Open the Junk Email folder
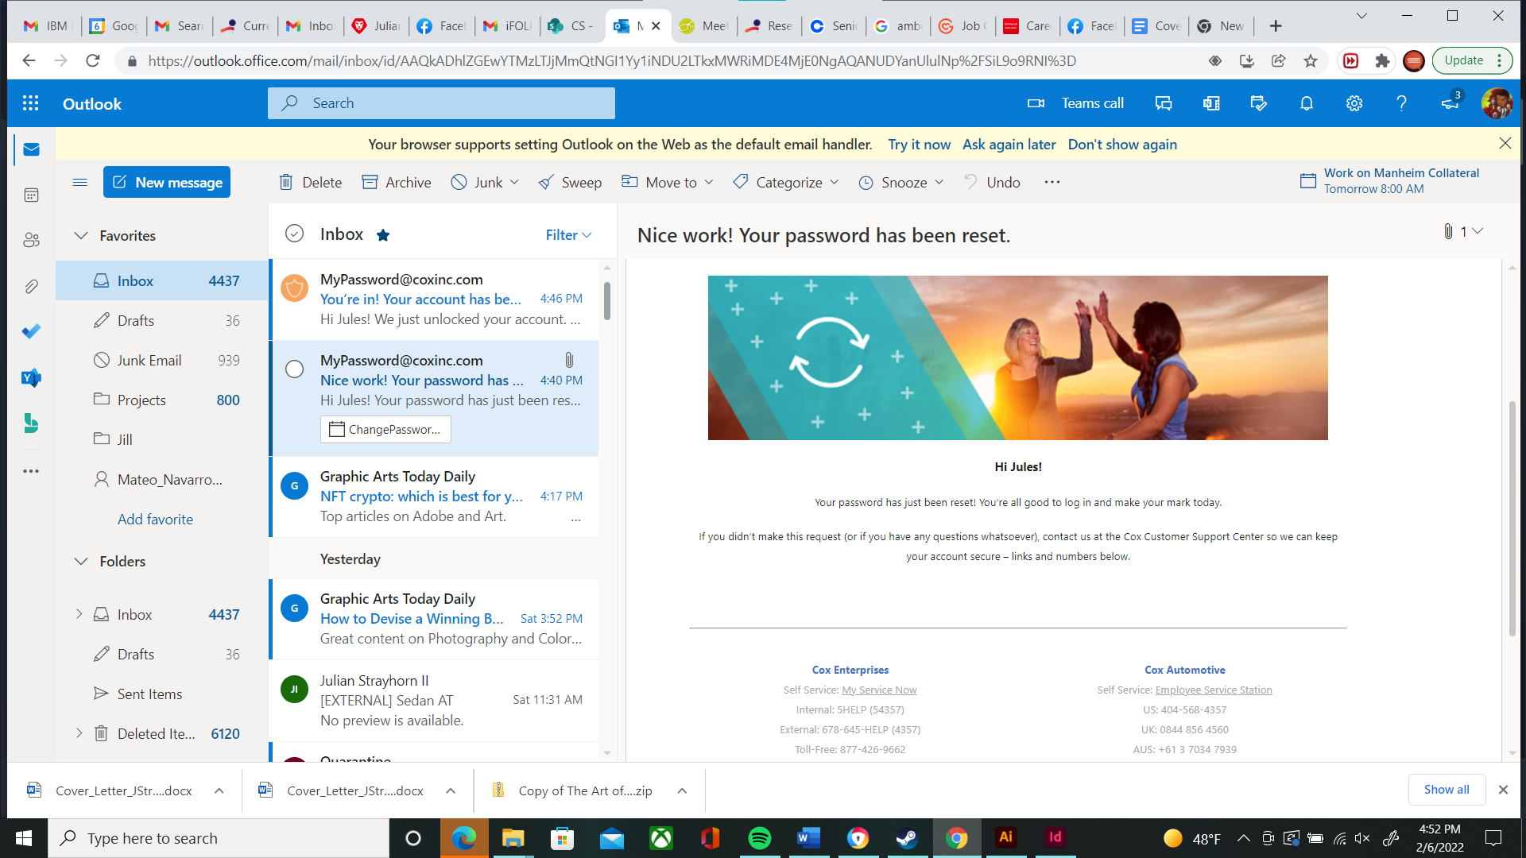The width and height of the screenshot is (1526, 858). coord(149,361)
